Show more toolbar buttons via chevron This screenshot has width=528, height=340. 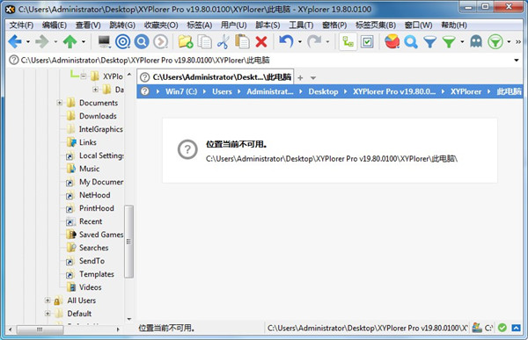[x=518, y=42]
